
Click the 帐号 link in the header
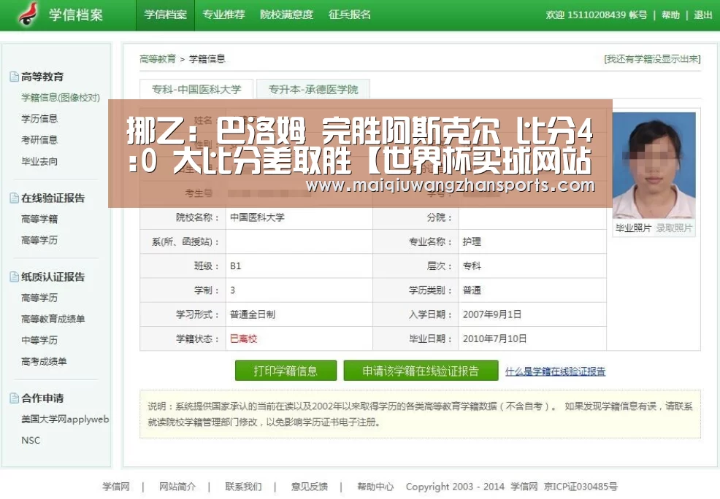(x=637, y=15)
